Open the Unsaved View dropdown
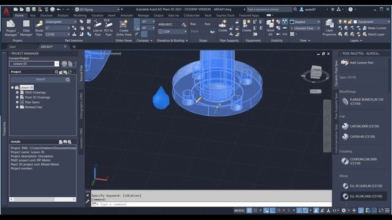 (x=305, y=28)
